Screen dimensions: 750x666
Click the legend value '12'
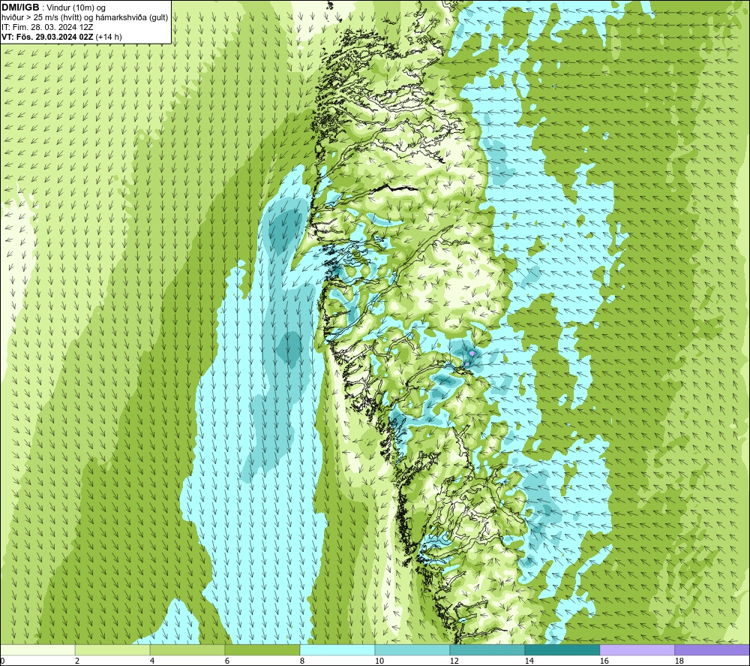pos(454,661)
